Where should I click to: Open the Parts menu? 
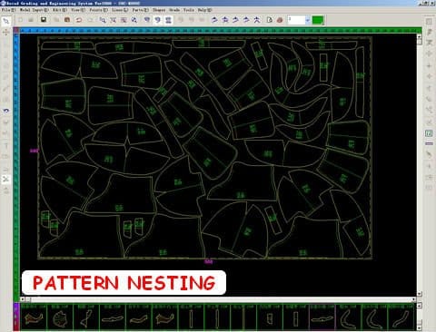point(140,10)
